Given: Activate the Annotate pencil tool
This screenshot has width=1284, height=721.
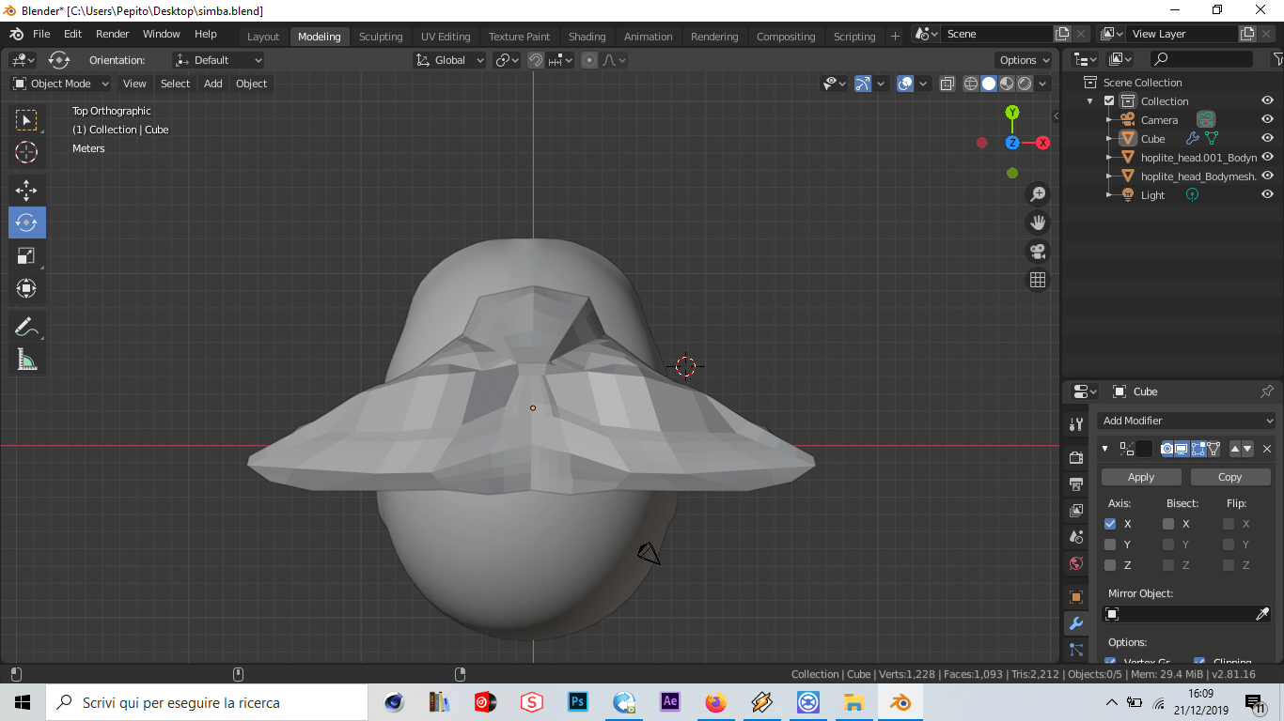Looking at the screenshot, I should [26, 327].
